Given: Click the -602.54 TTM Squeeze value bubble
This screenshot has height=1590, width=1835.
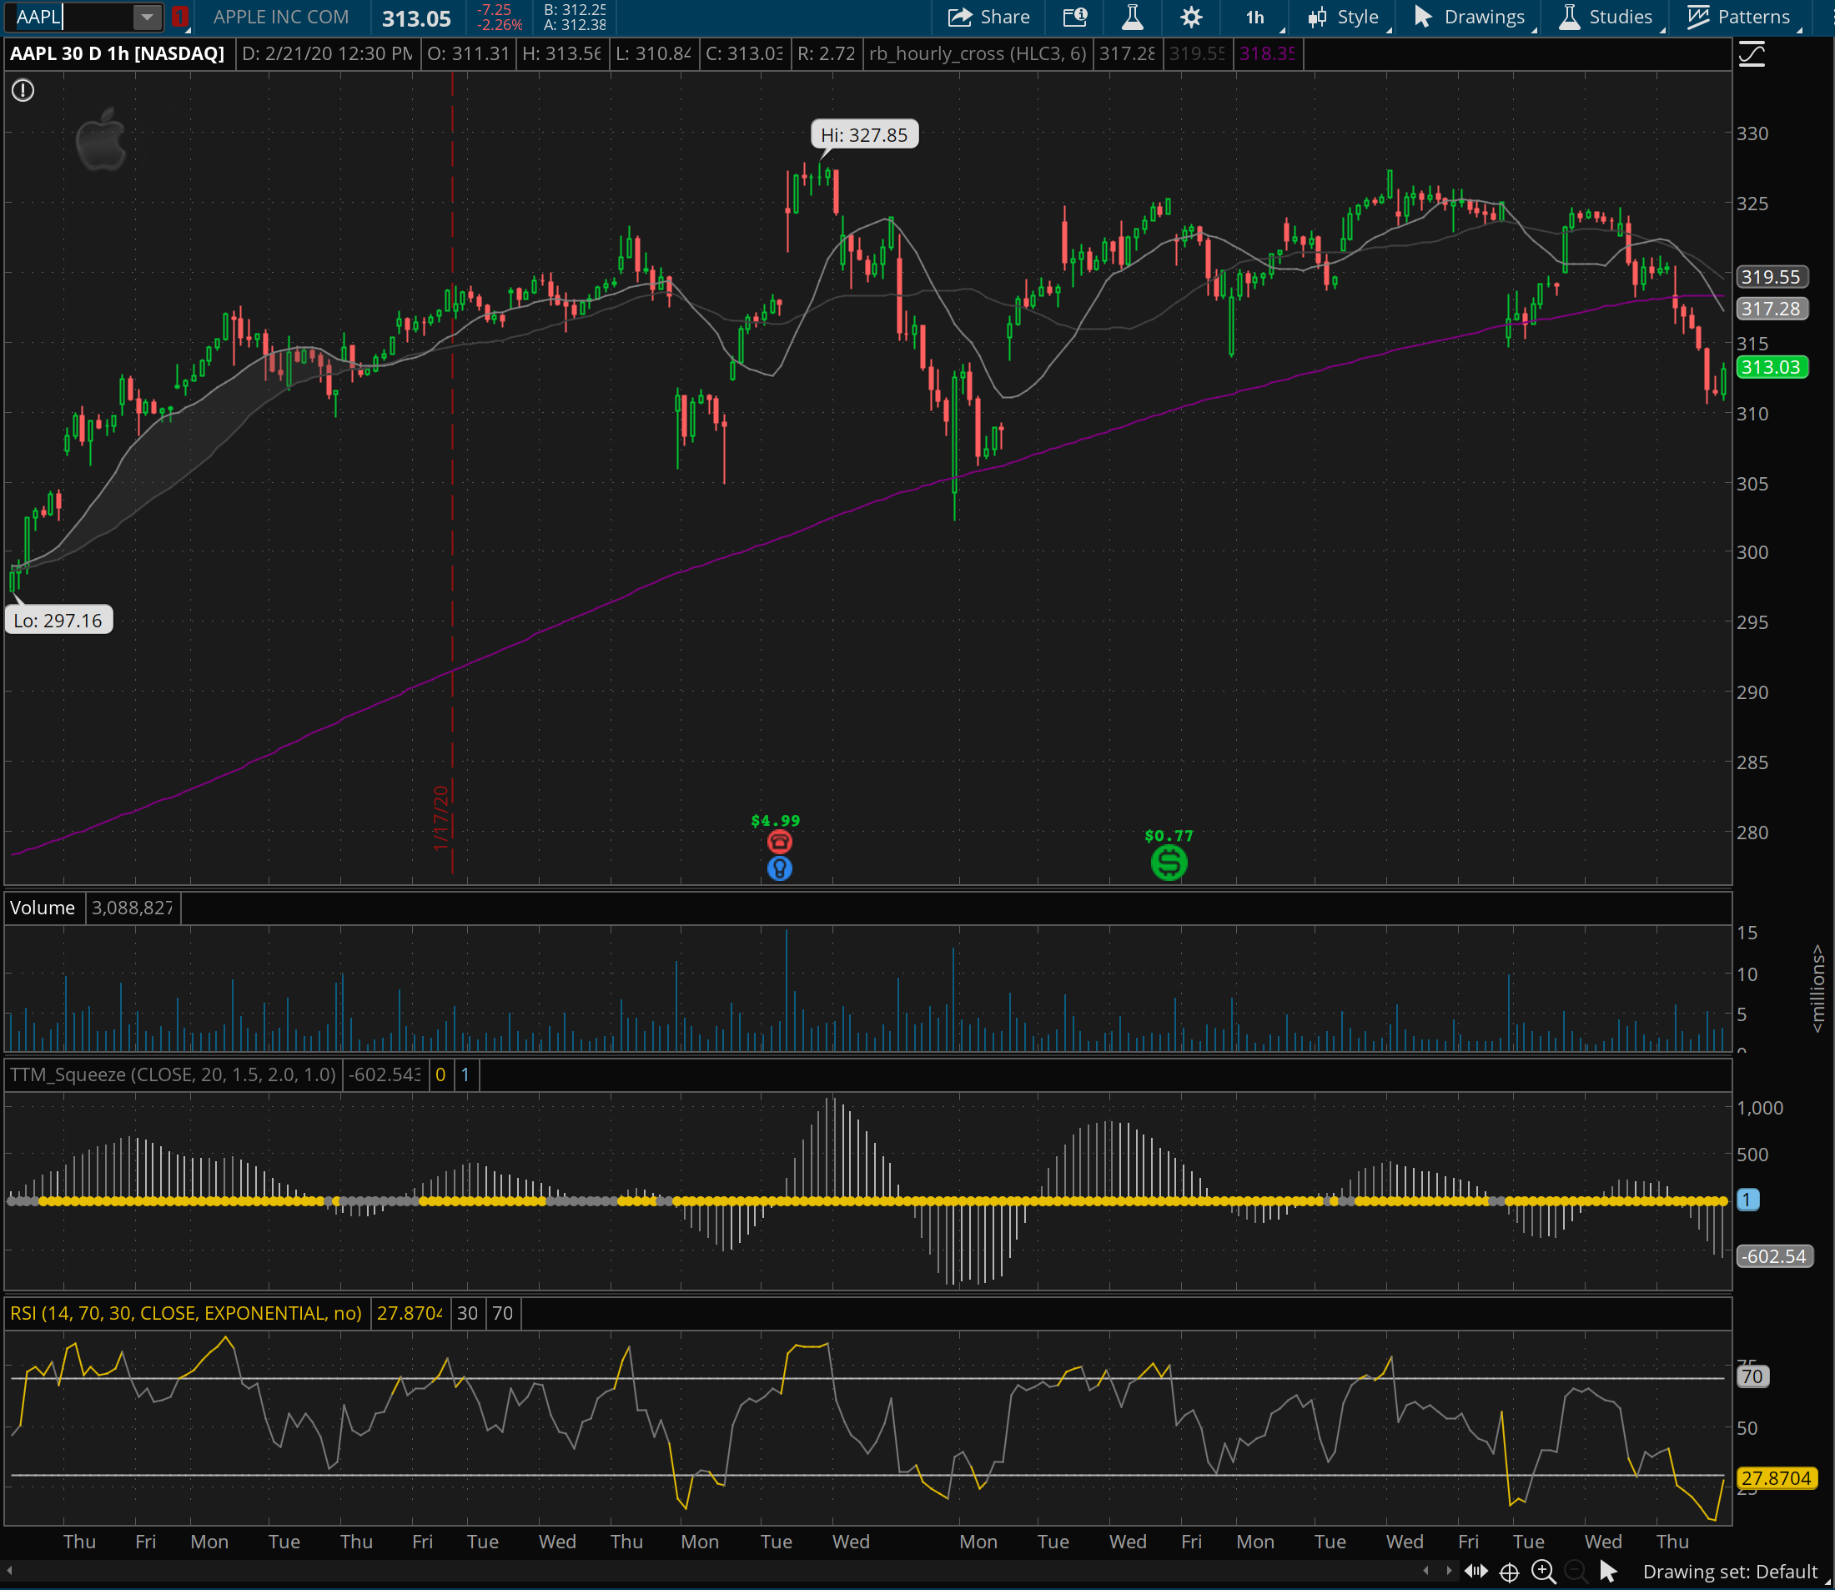Looking at the screenshot, I should tap(1774, 1256).
